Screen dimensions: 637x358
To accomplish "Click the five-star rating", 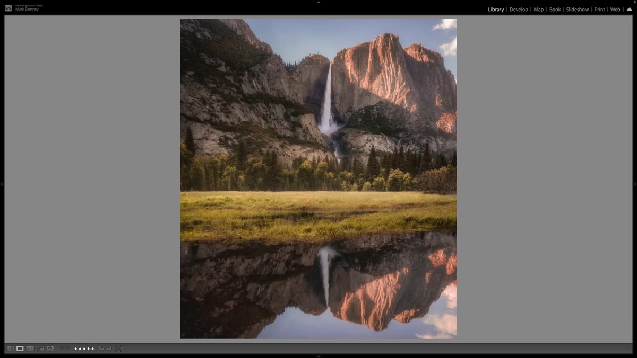I will click(x=84, y=348).
